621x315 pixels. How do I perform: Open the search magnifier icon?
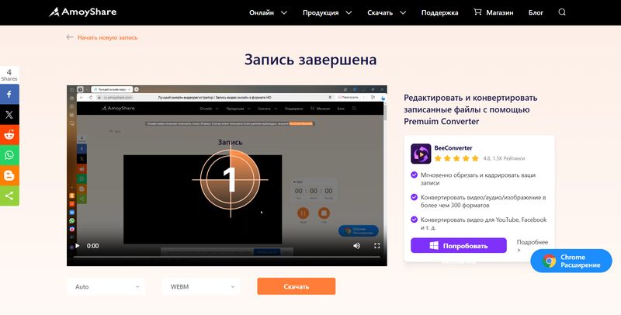pos(562,12)
